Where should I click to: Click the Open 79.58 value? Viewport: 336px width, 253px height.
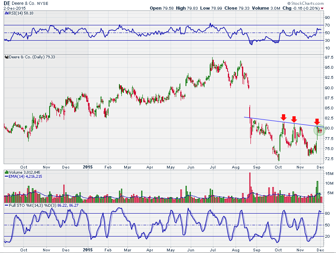coord(162,8)
